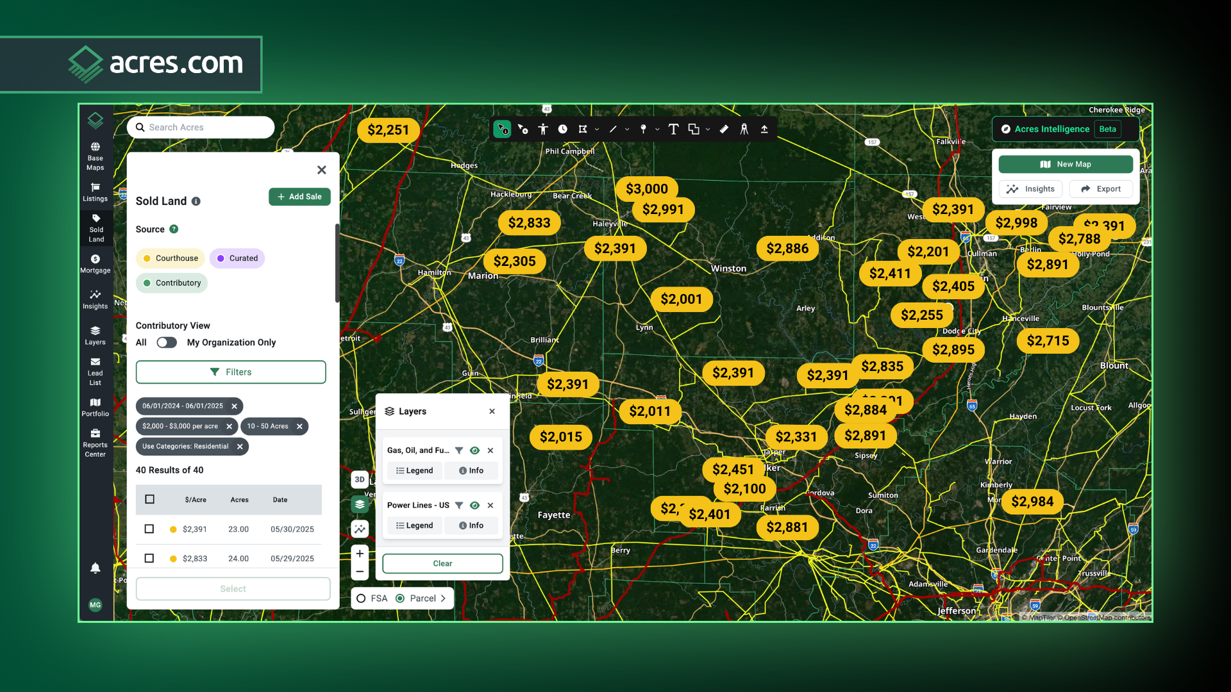Viewport: 1231px width, 692px height.
Task: Select the ruler measure tool
Action: point(724,129)
